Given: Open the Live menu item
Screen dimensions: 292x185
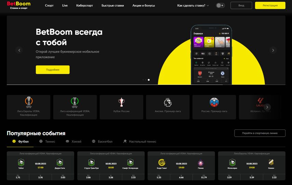Looking at the screenshot, I should click(65, 5).
